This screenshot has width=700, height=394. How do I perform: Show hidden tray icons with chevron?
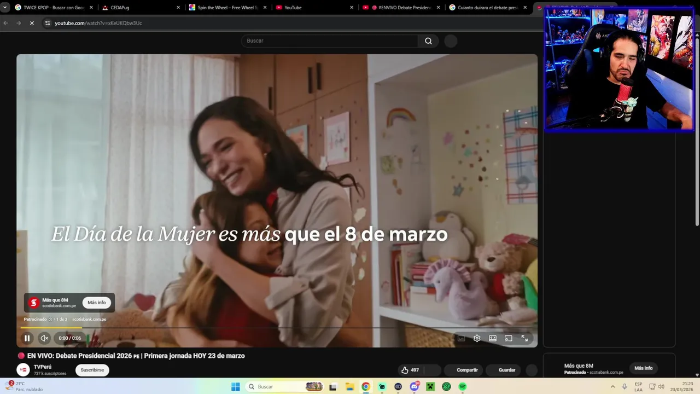(x=612, y=386)
